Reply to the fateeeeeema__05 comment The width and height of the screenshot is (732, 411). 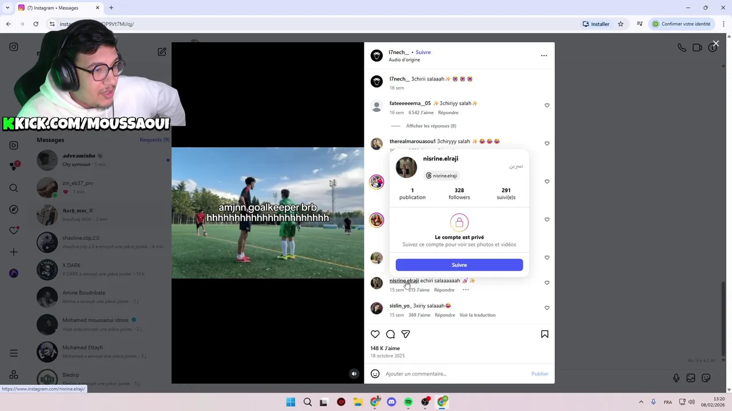[x=448, y=112]
